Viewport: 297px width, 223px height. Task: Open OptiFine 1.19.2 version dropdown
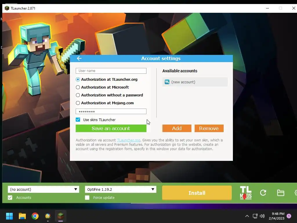[120, 189]
